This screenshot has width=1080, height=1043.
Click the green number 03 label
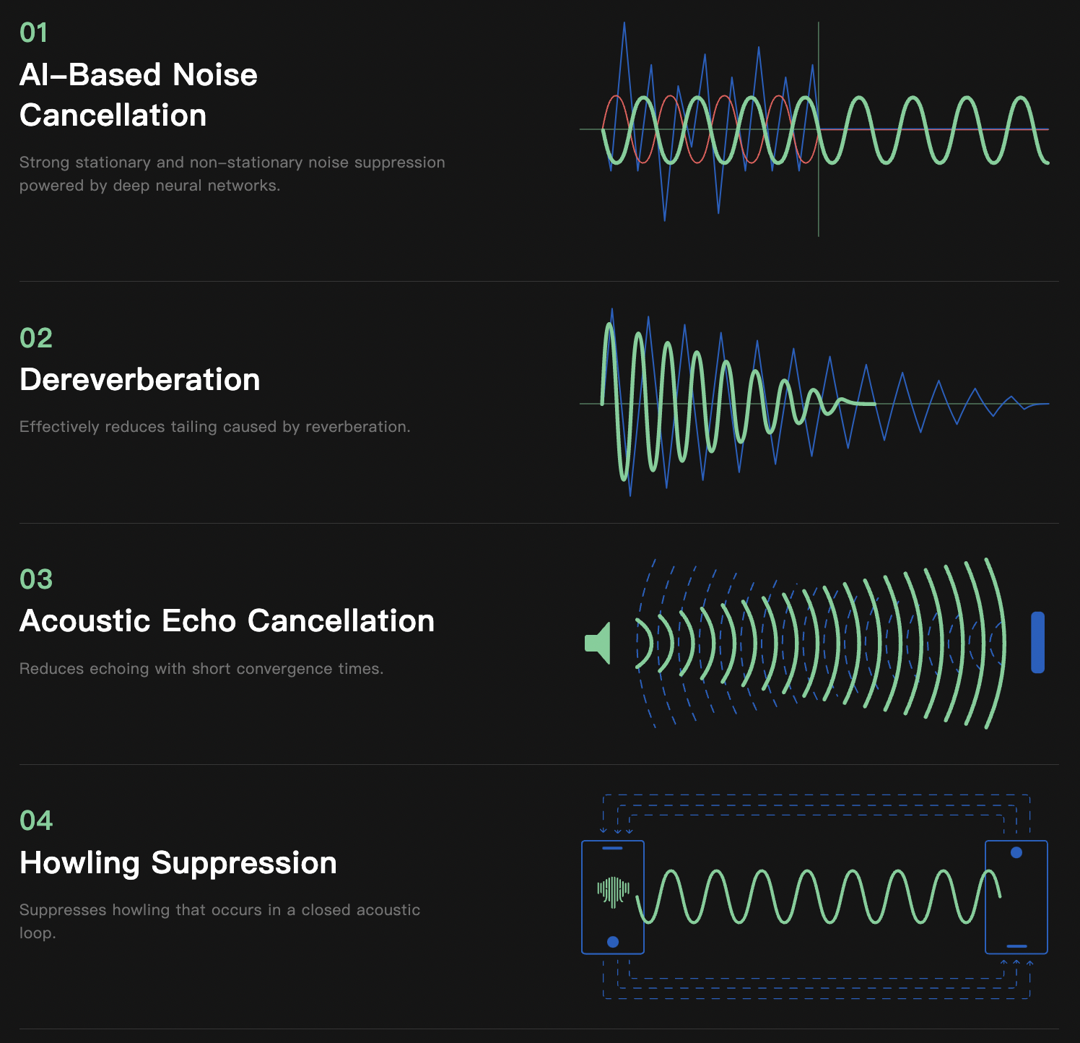(x=36, y=579)
